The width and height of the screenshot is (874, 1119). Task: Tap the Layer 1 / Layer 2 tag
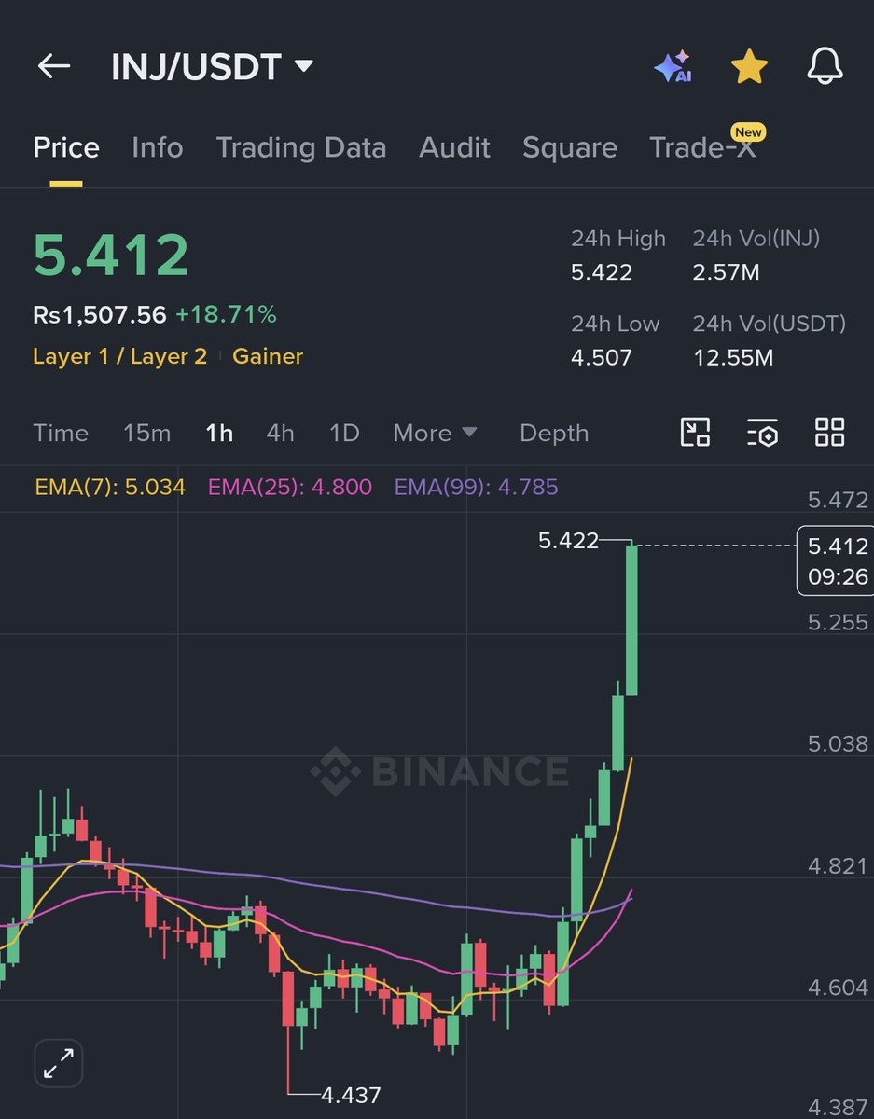point(119,356)
